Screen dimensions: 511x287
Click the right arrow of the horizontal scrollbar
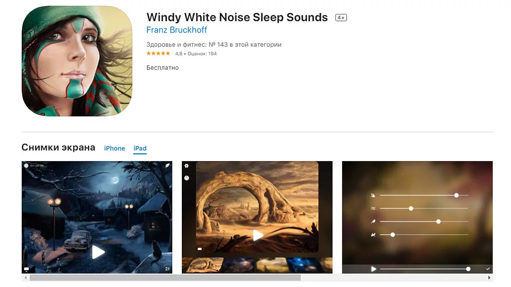tap(489, 278)
